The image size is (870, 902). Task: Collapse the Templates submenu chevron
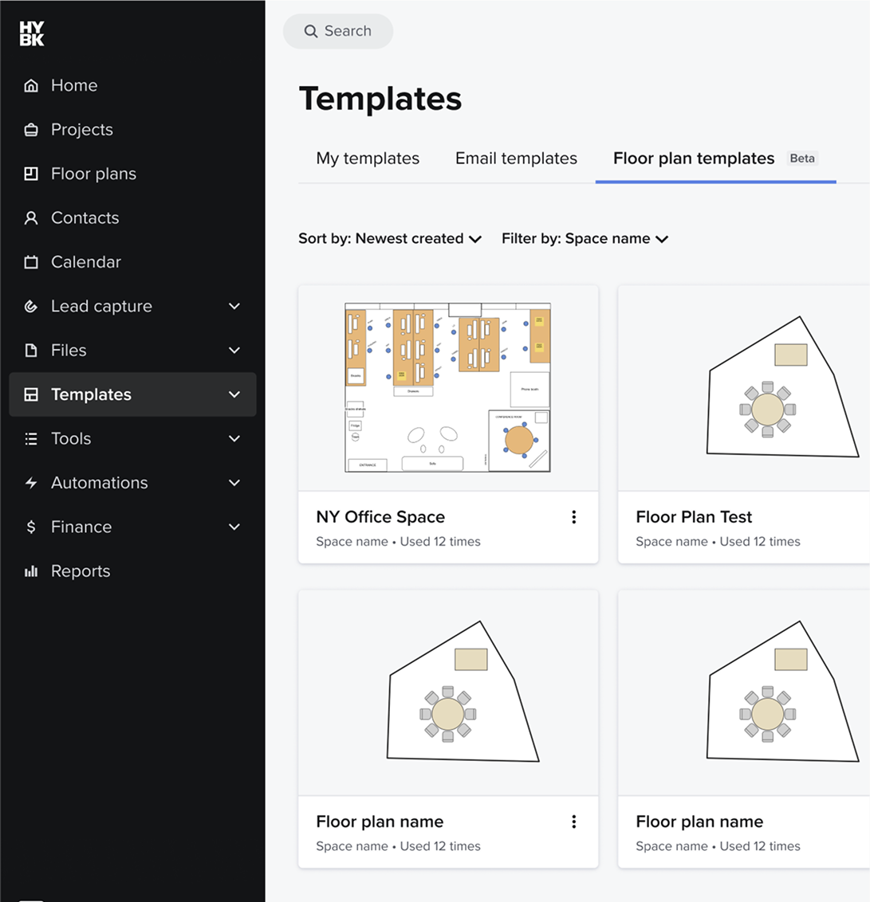[234, 394]
